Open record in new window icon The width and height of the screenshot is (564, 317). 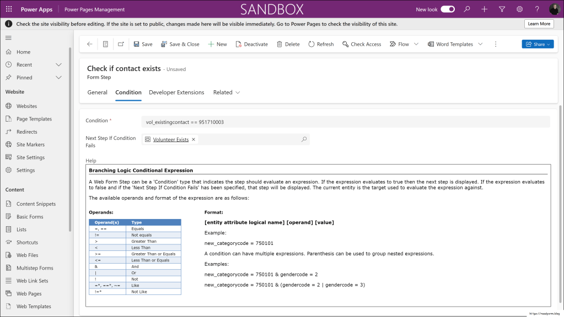tap(121, 44)
